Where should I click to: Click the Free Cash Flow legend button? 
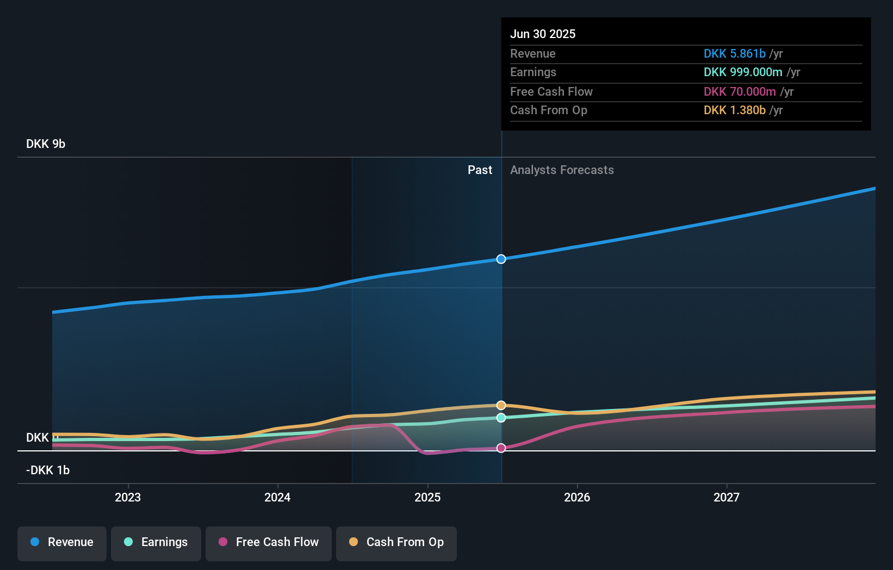click(269, 542)
